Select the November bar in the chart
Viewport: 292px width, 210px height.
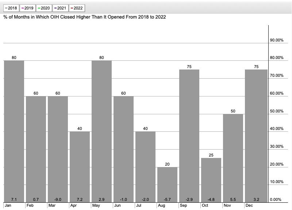233,158
